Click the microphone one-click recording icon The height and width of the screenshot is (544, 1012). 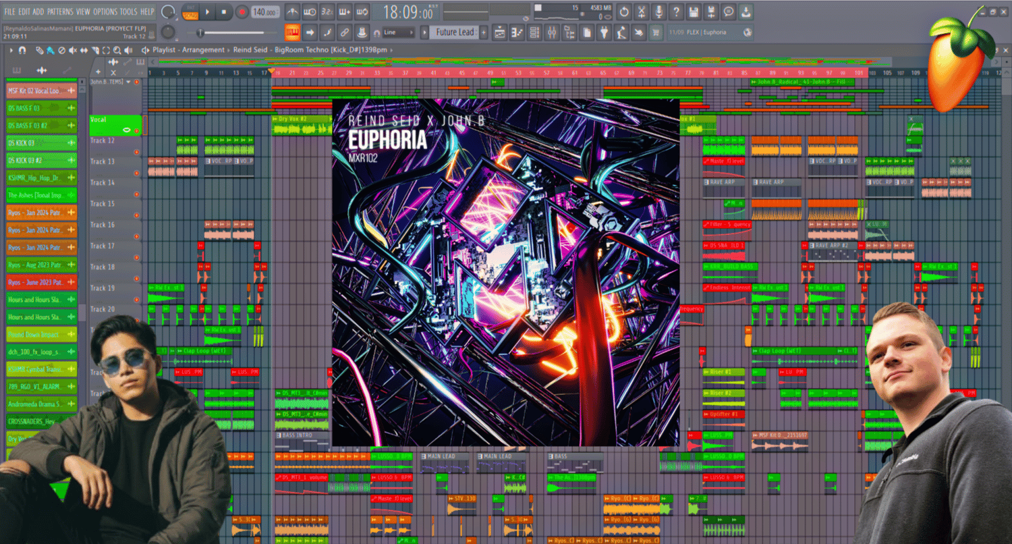pyautogui.click(x=659, y=12)
